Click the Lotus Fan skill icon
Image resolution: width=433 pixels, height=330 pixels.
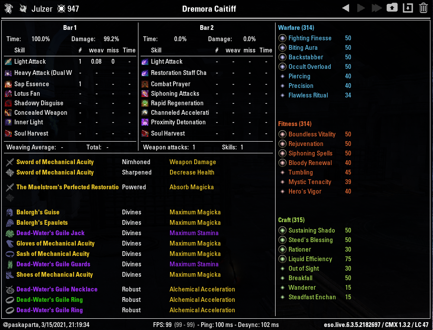[8, 94]
